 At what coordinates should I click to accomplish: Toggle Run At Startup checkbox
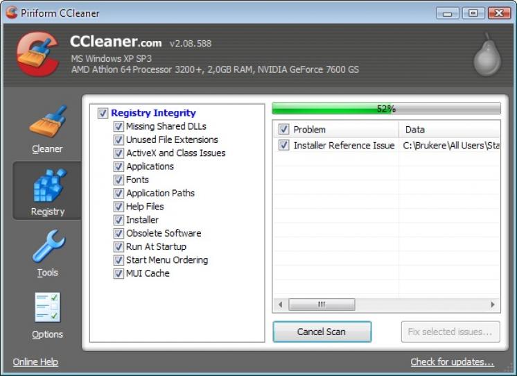119,247
